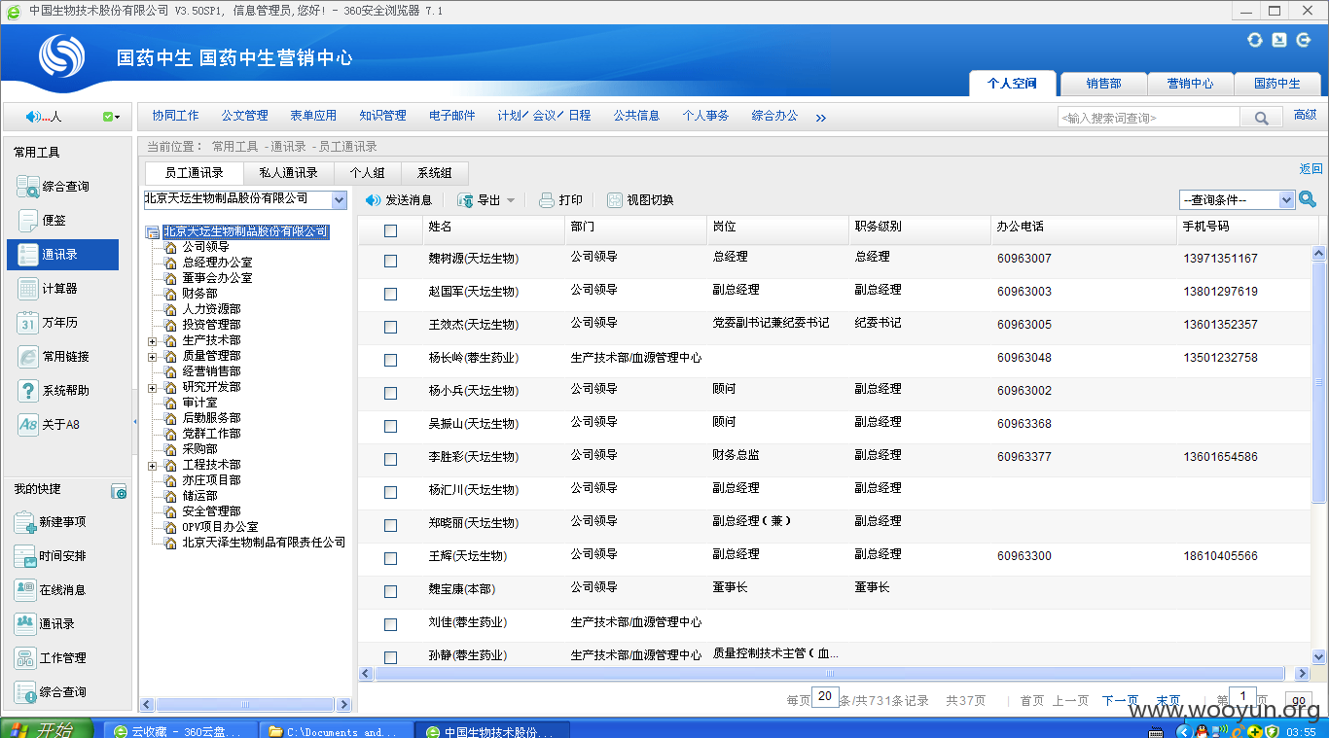
Task: Switch to the 个人组 tab
Action: (367, 173)
